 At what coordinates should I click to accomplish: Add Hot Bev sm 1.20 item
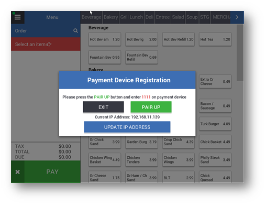click(105, 39)
